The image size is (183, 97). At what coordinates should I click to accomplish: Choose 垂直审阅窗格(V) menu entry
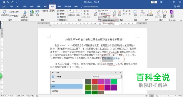pyautogui.click(x=108, y=20)
